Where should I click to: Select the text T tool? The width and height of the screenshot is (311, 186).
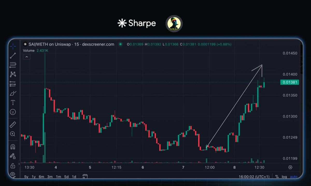(13, 103)
